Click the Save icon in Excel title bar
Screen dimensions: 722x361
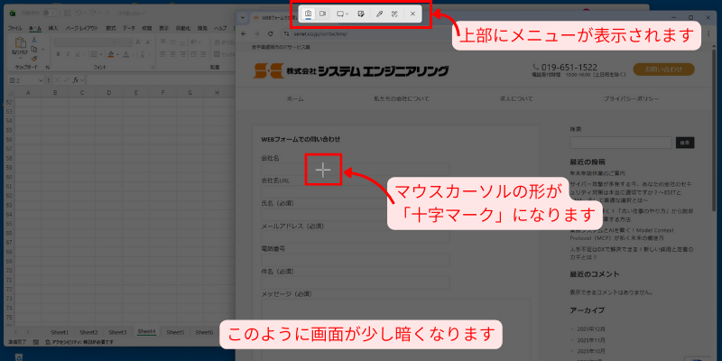click(69, 14)
